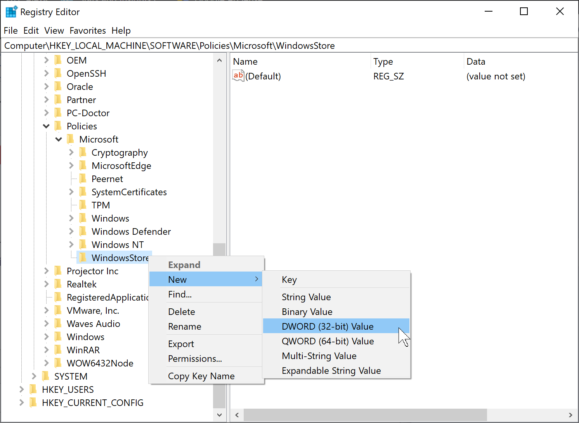Click the Name column header
Screen dimensions: 579x423
coord(245,62)
